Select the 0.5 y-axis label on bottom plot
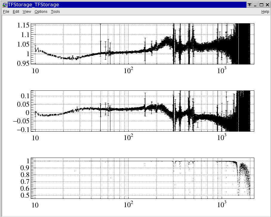This screenshot has height=217, width=271. click(25, 196)
